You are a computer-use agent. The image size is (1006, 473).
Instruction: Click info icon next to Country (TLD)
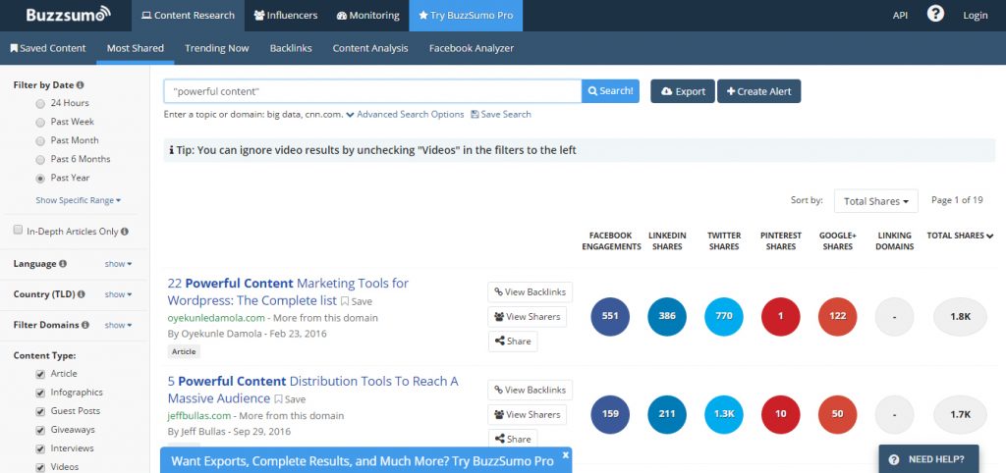pos(82,294)
